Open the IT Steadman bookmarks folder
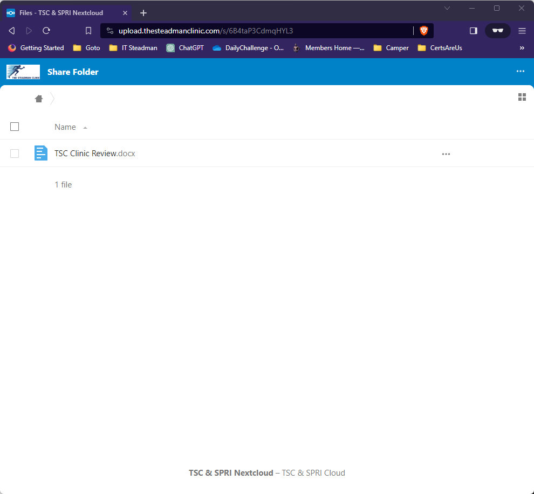 [x=133, y=48]
